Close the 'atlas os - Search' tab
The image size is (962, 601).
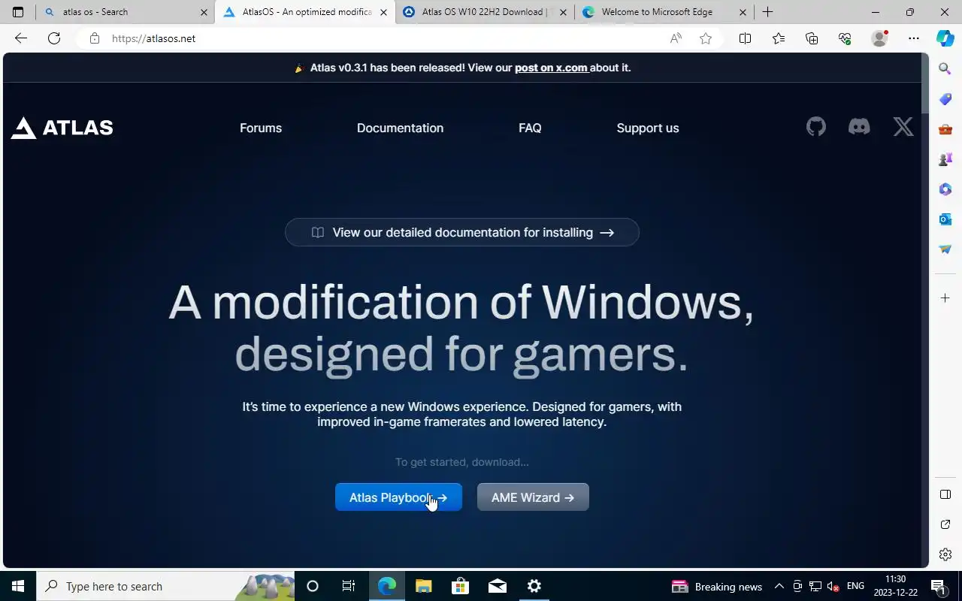[204, 12]
